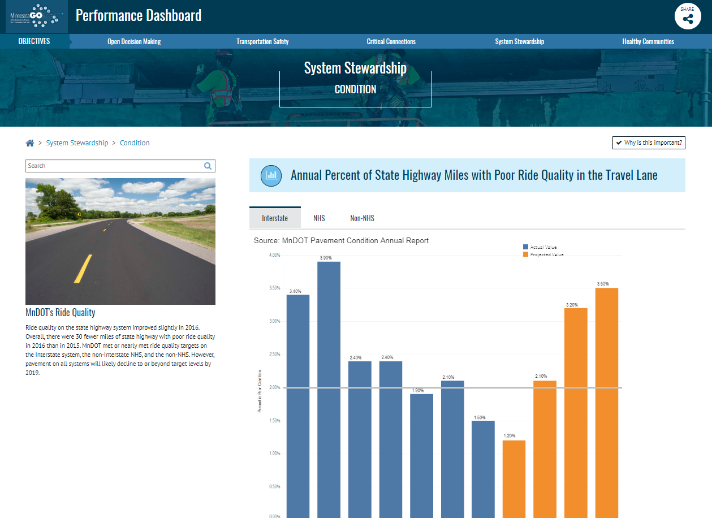Click the Share icon button
Image resolution: width=712 pixels, height=518 pixels.
pos(688,16)
